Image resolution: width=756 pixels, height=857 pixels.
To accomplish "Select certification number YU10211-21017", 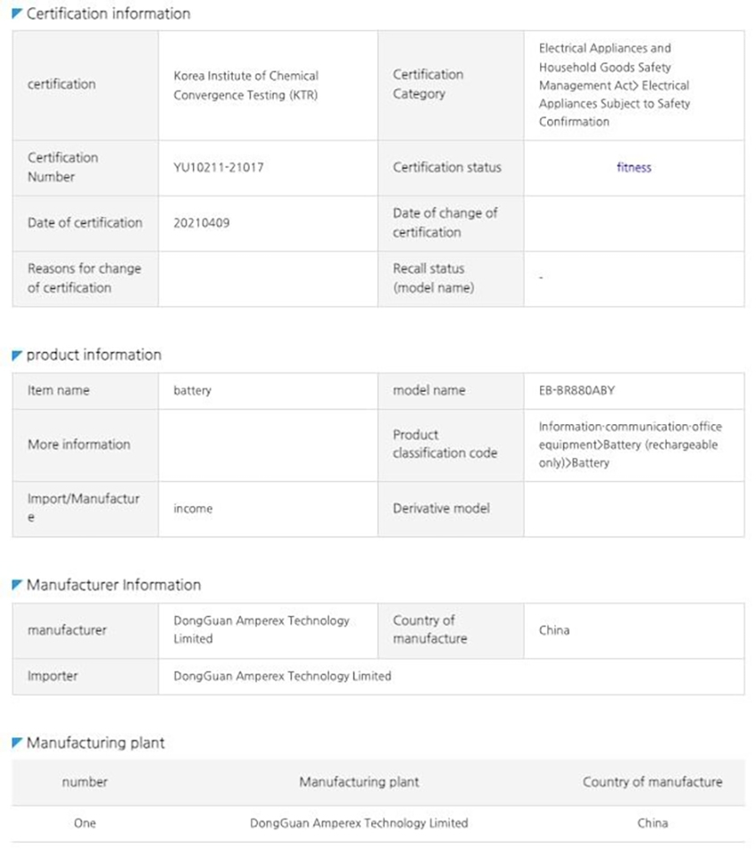I will coord(218,167).
